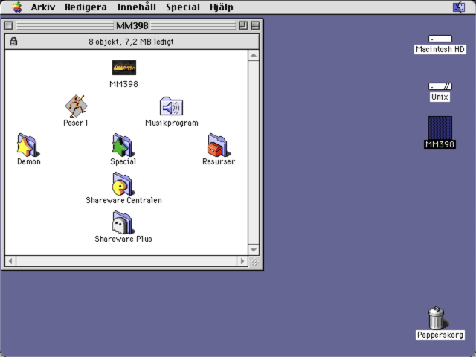Screen dimensions: 476x357
Task: Open the Apple menu
Action: (x=17, y=7)
